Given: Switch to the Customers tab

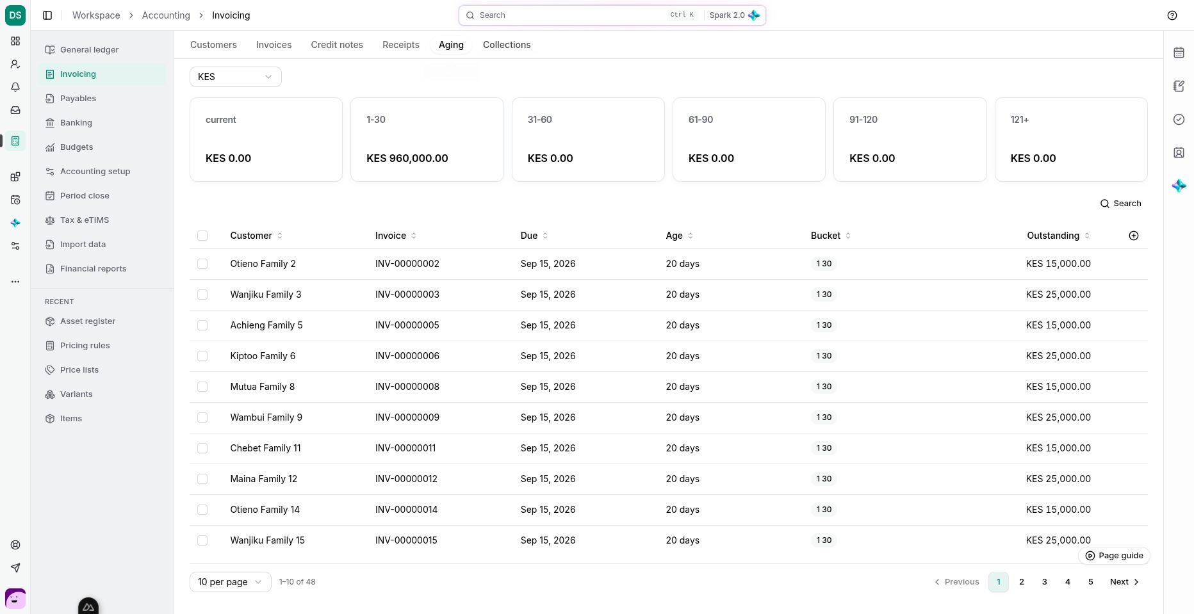Looking at the screenshot, I should click(213, 45).
